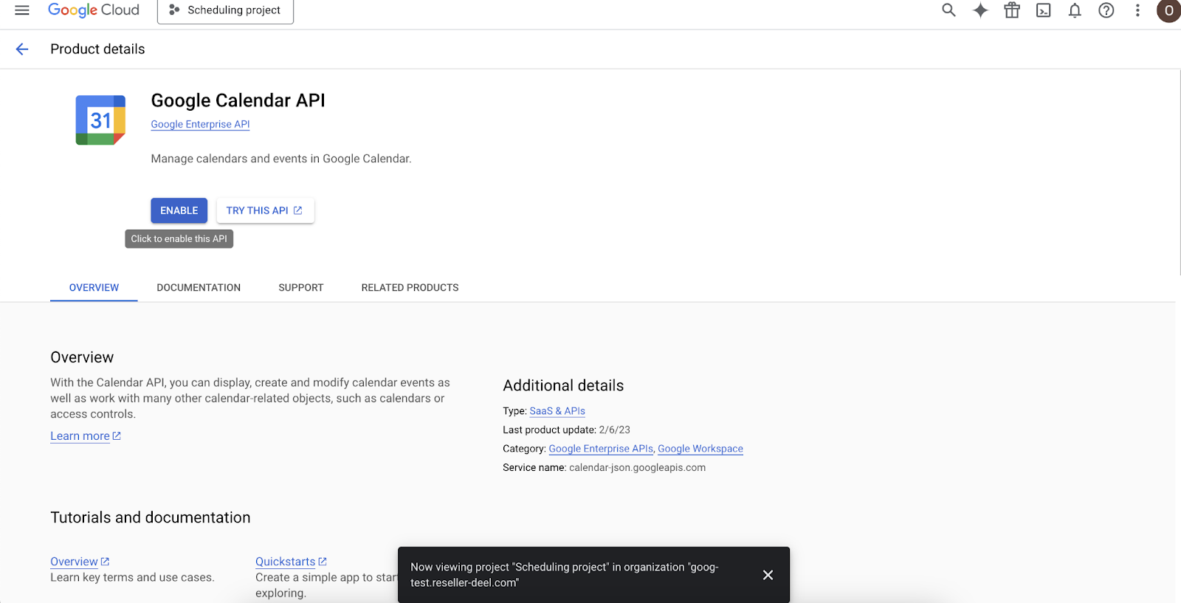This screenshot has width=1181, height=603.
Task: Click the Try This API button
Action: coord(265,210)
